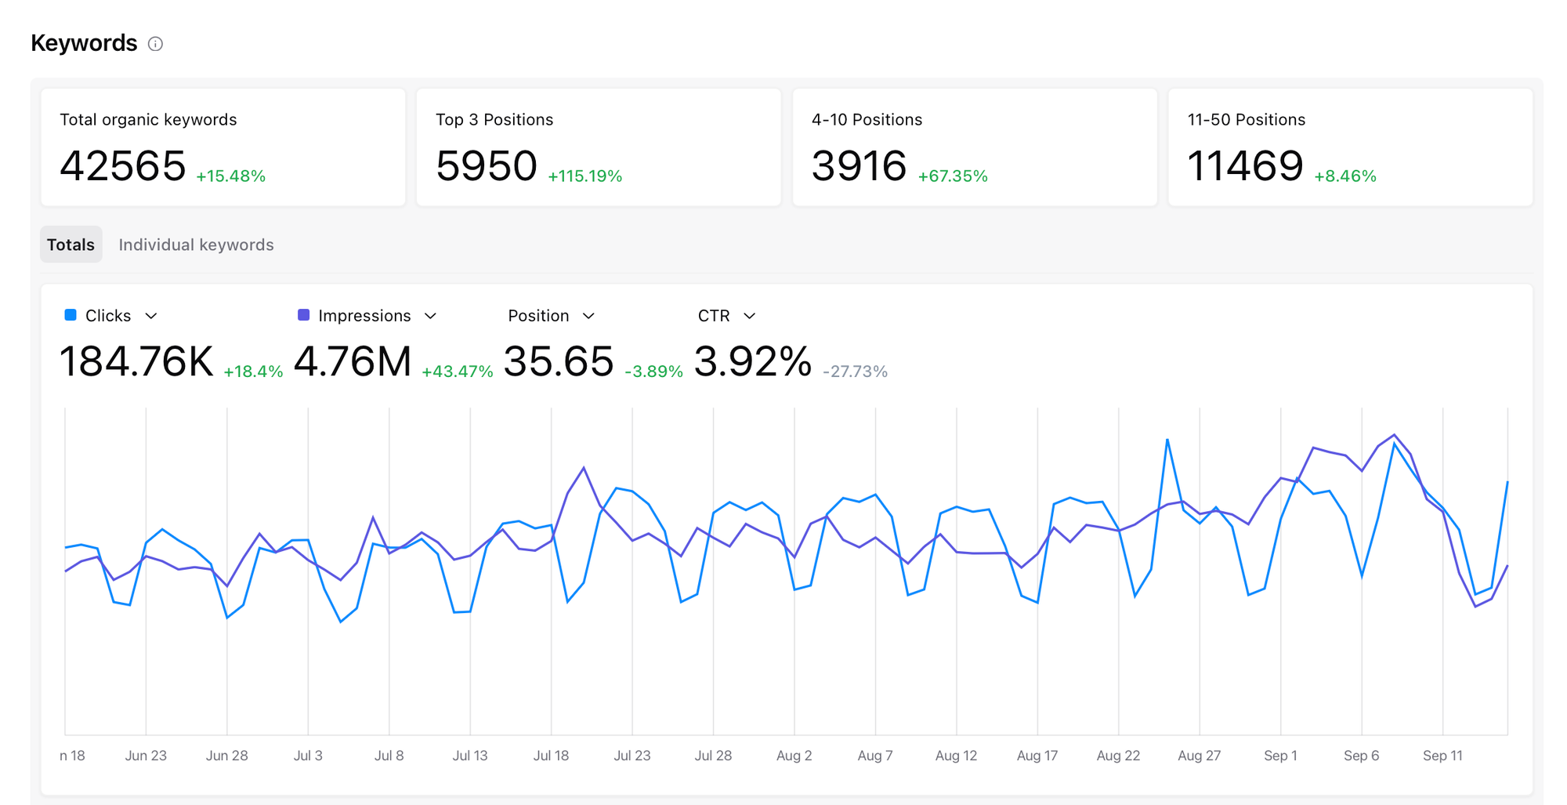Click the blue Clicks legend square
Viewport: 1567px width, 805px height.
coord(70,315)
